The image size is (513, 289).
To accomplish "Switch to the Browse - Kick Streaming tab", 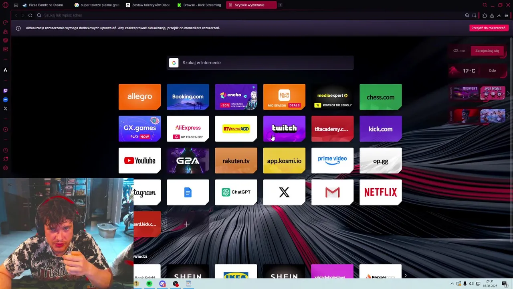I will (x=200, y=5).
